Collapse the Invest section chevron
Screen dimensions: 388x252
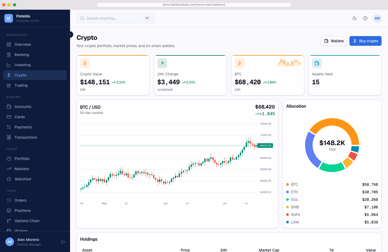pos(62,149)
